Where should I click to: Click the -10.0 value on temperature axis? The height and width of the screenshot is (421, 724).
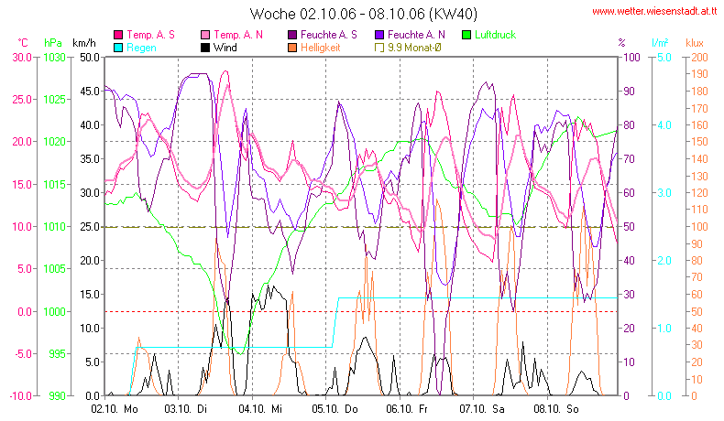click(20, 395)
